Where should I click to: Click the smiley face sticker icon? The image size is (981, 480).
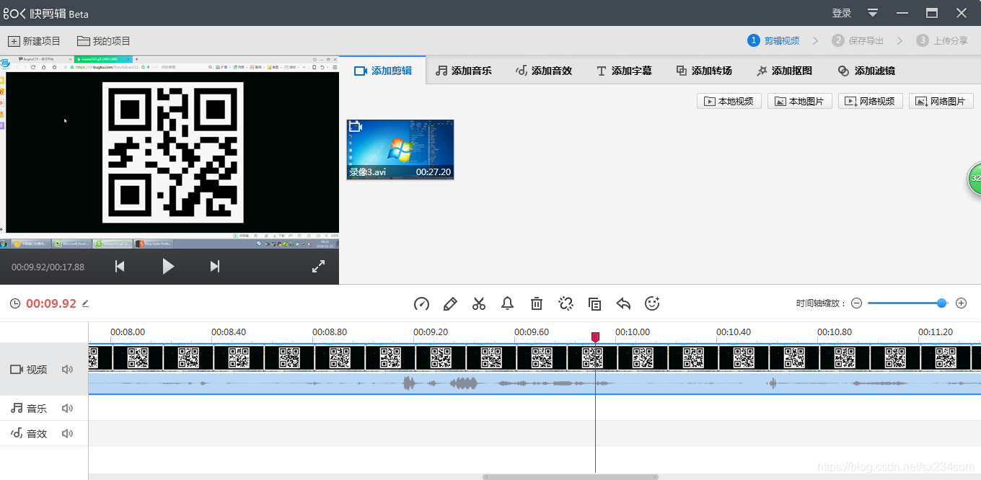[652, 303]
